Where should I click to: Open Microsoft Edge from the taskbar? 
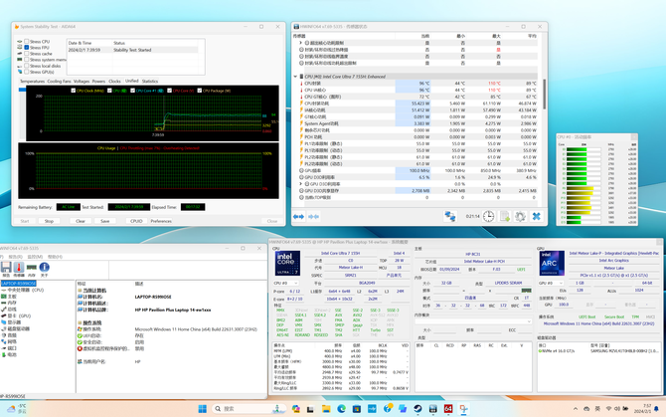tap(342, 409)
